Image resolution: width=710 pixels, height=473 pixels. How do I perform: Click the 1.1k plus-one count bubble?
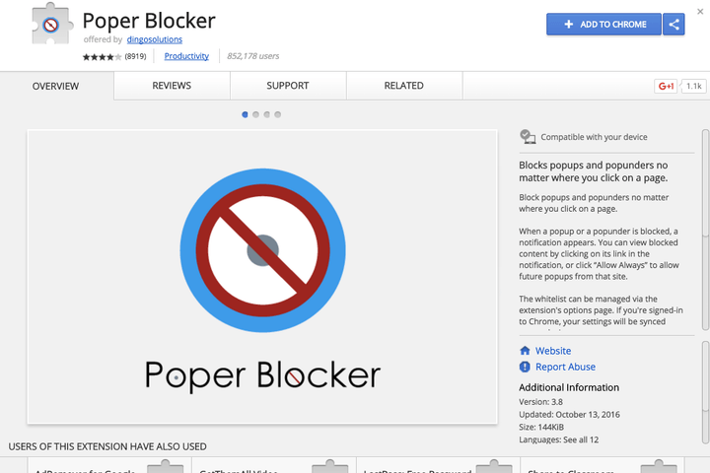point(693,86)
